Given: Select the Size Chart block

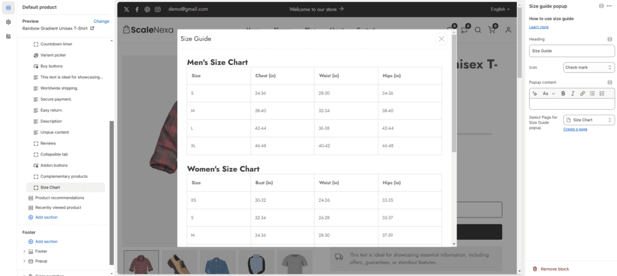Looking at the screenshot, I should click(66, 187).
